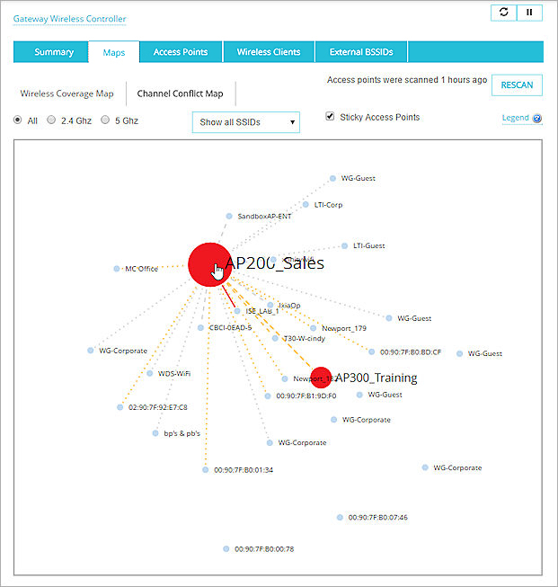
Task: Open the Gateway Wireless Controller link
Action: click(x=69, y=19)
